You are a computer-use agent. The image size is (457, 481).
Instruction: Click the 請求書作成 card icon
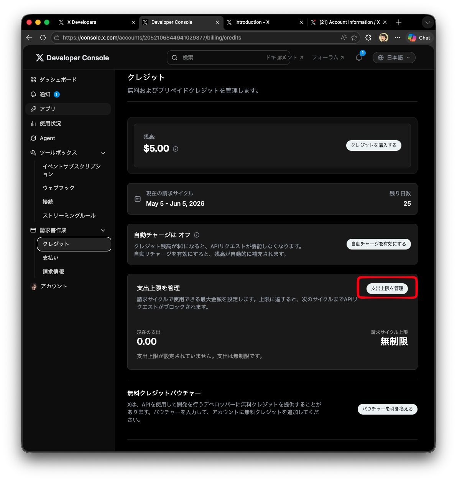coord(33,230)
